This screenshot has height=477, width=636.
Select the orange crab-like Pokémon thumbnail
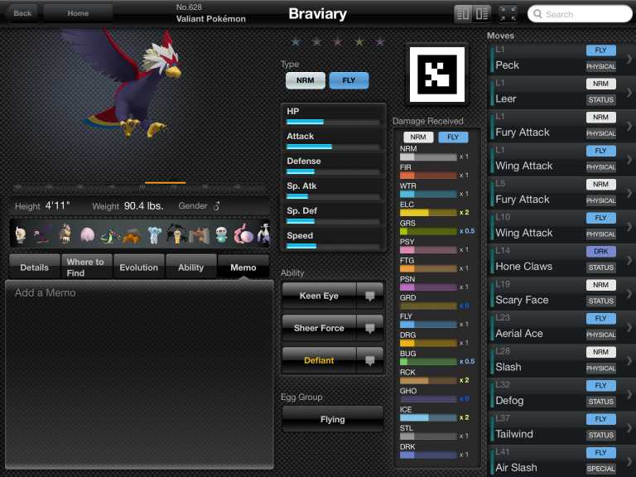tap(131, 236)
